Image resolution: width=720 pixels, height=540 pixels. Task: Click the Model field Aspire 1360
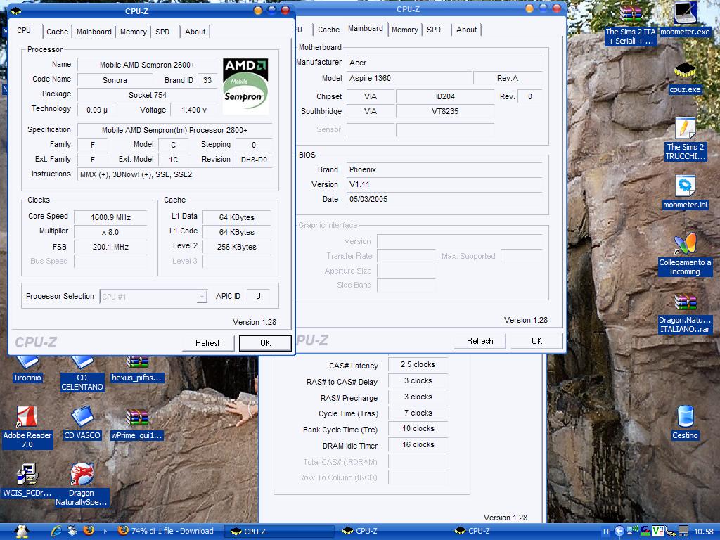pos(410,78)
